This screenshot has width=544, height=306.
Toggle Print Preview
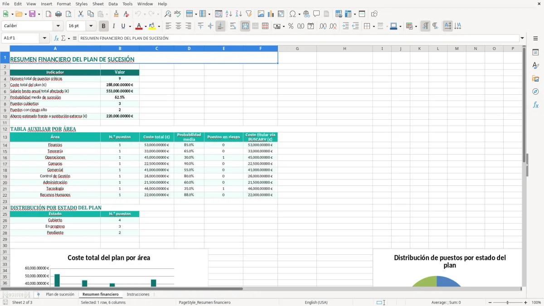click(68, 14)
